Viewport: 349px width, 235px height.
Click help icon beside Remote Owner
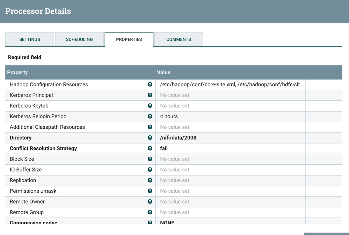pyautogui.click(x=150, y=201)
